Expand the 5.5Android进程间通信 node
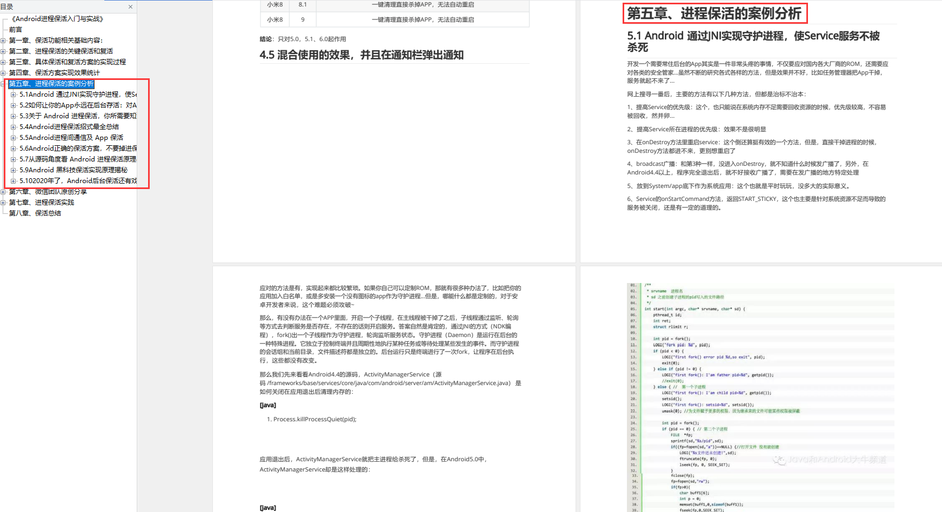942x512 pixels. tap(14, 138)
